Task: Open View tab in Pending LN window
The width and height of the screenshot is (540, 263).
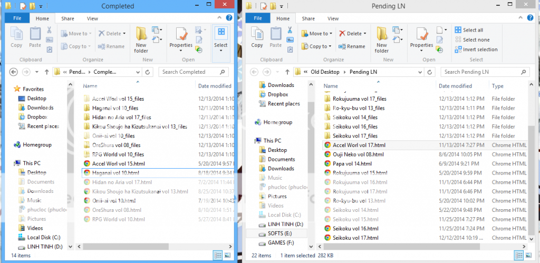Action: 333,18
